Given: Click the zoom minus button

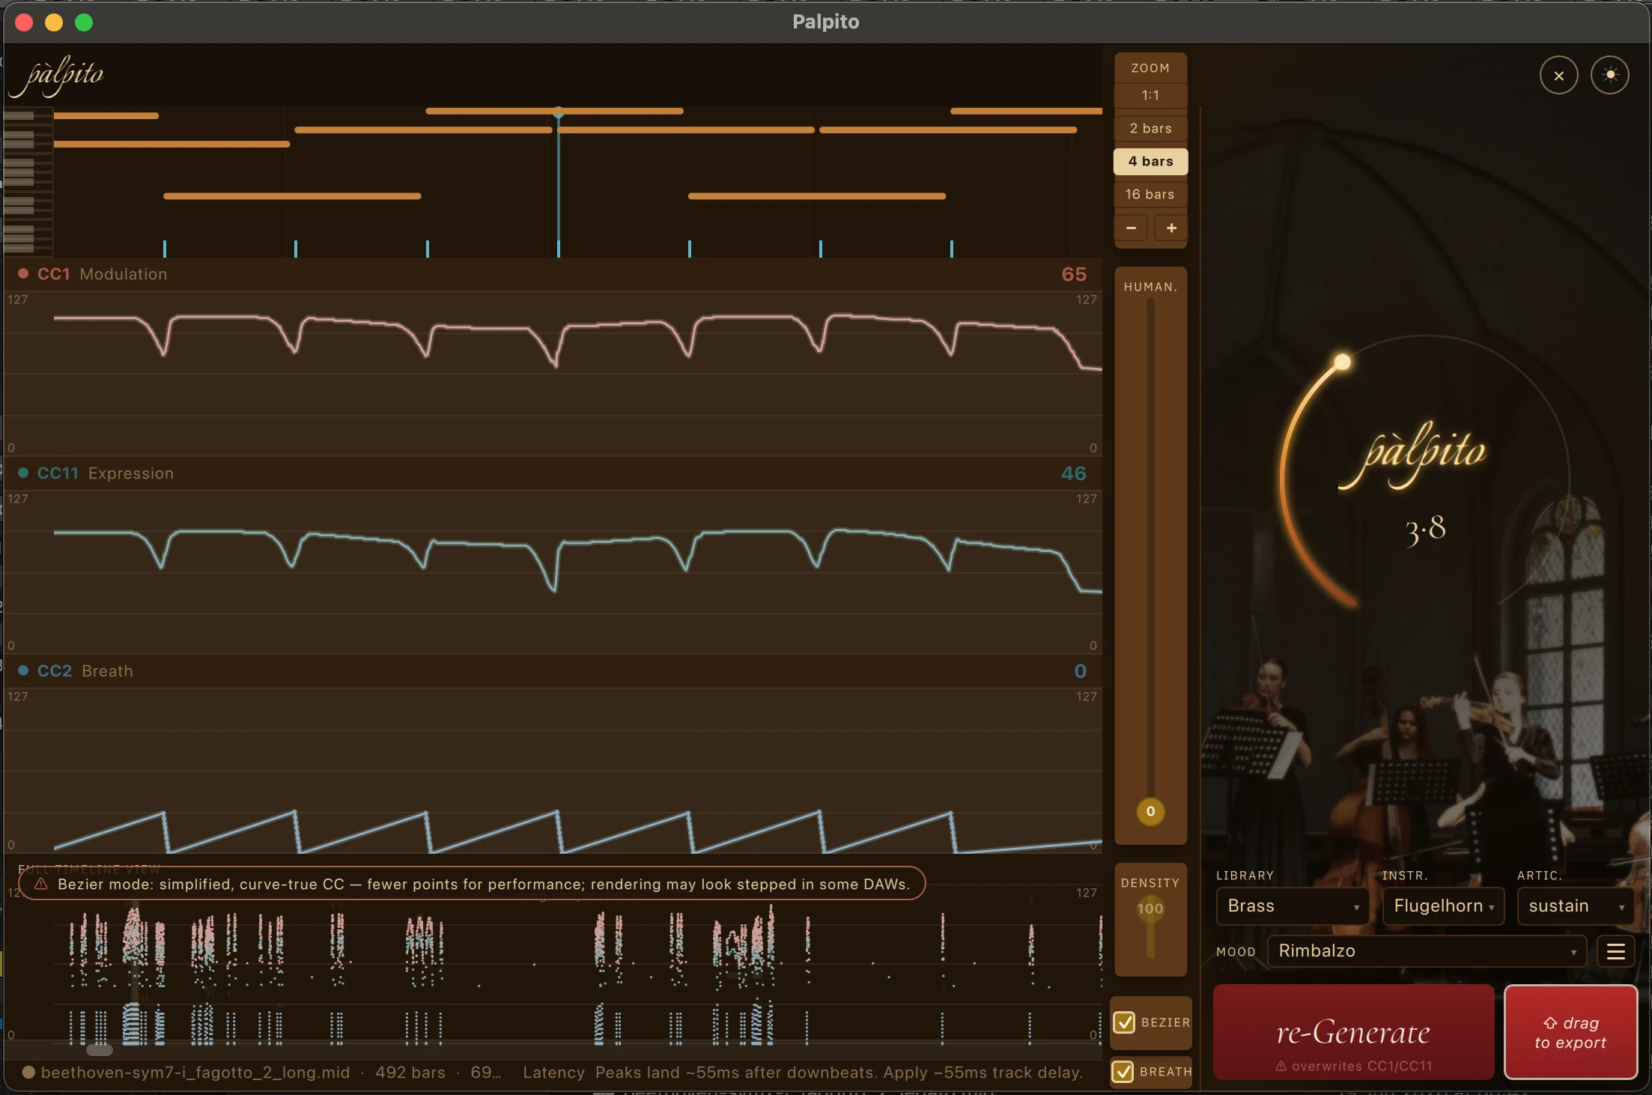Looking at the screenshot, I should (1131, 228).
